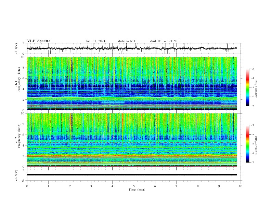Click the time axis tick "1"
The image size is (271, 209).
click(x=48, y=186)
